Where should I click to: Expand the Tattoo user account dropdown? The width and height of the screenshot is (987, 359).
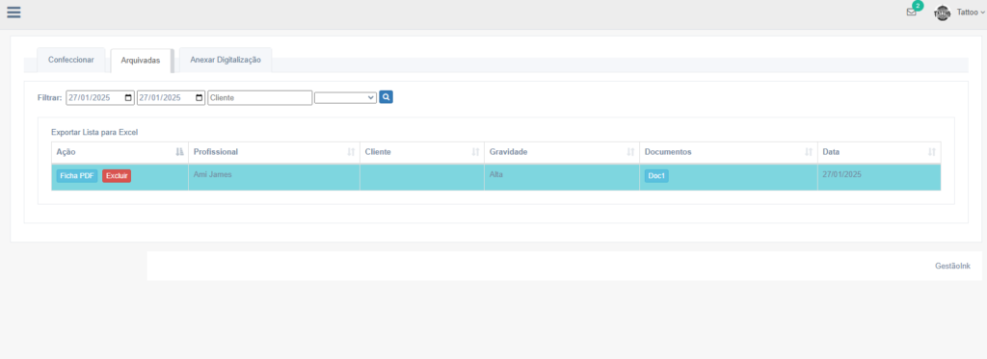coord(970,12)
